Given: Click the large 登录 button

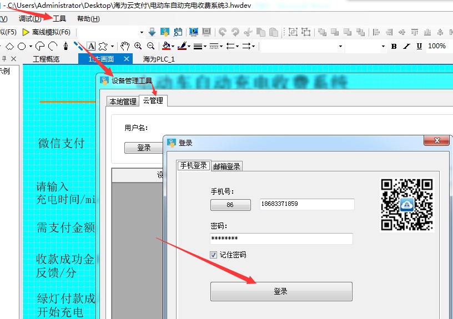Looking at the screenshot, I should tap(281, 291).
